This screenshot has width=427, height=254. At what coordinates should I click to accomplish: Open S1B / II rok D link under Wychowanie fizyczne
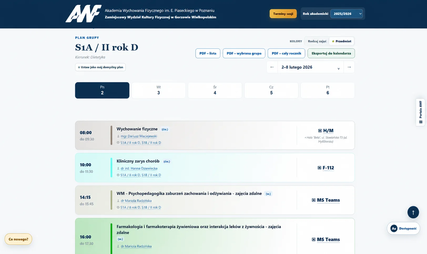click(x=151, y=143)
